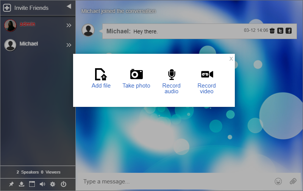303x191 pixels.
Task: Open Take photo camera option
Action: (136, 74)
